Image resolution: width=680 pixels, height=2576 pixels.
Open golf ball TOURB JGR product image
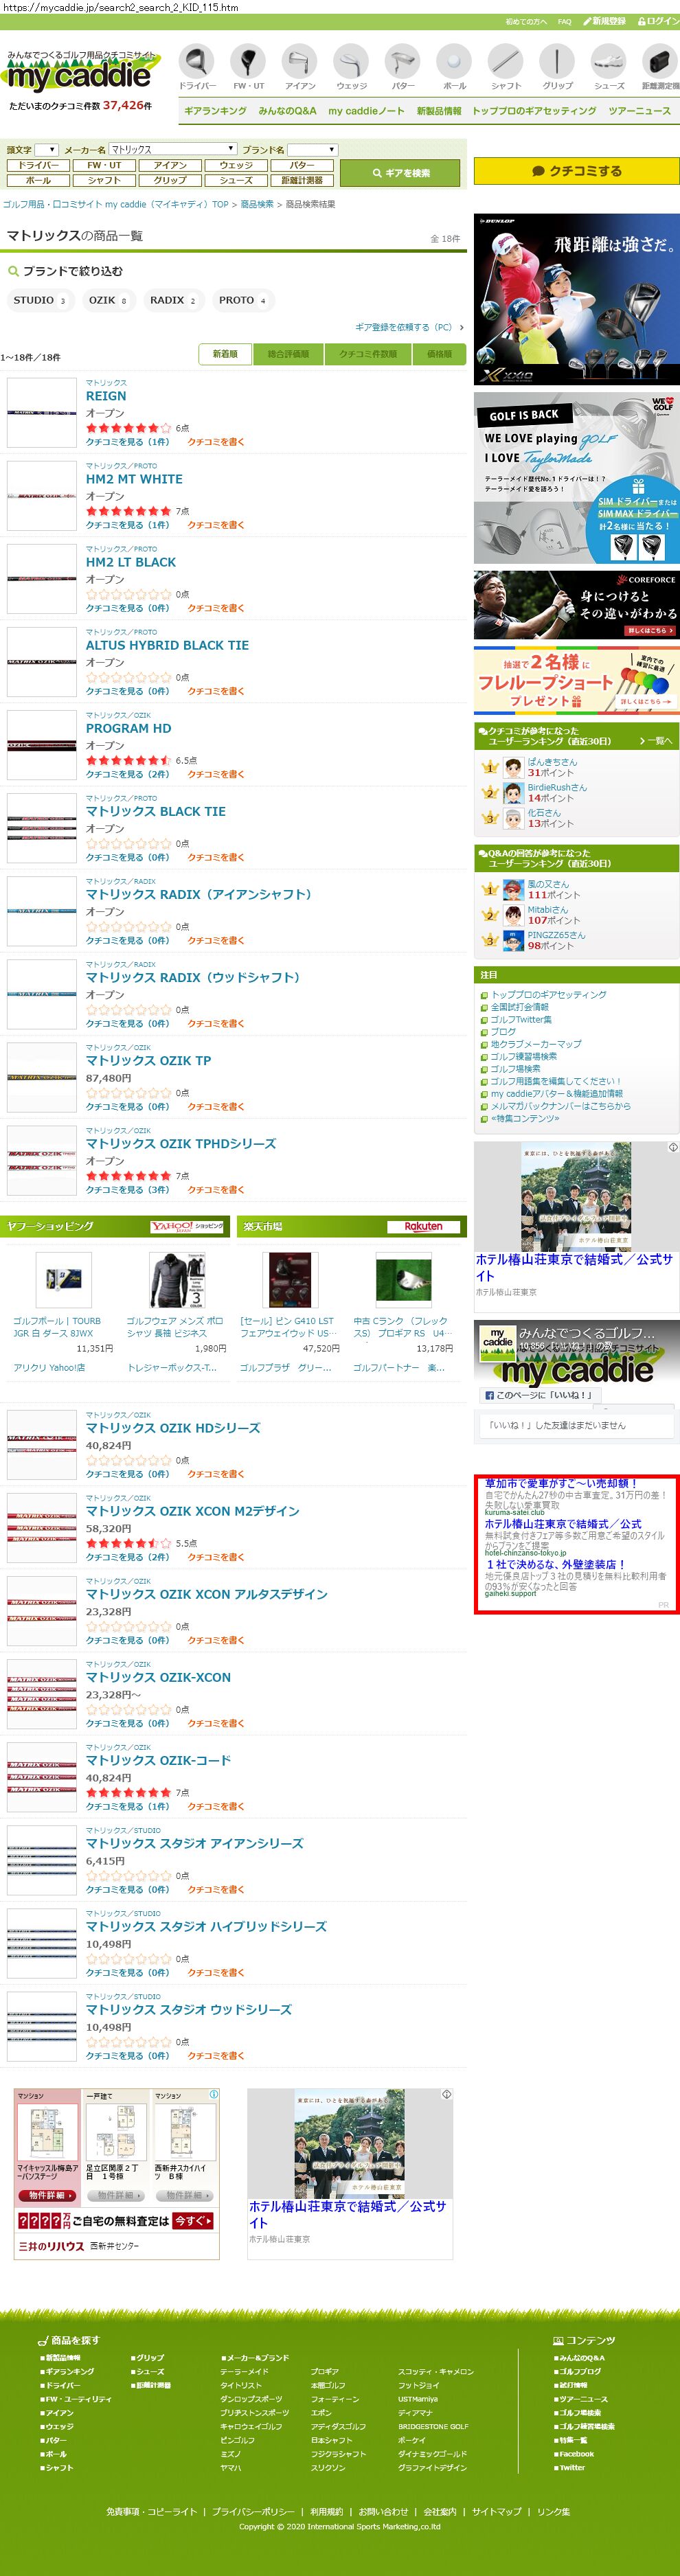[x=63, y=1279]
